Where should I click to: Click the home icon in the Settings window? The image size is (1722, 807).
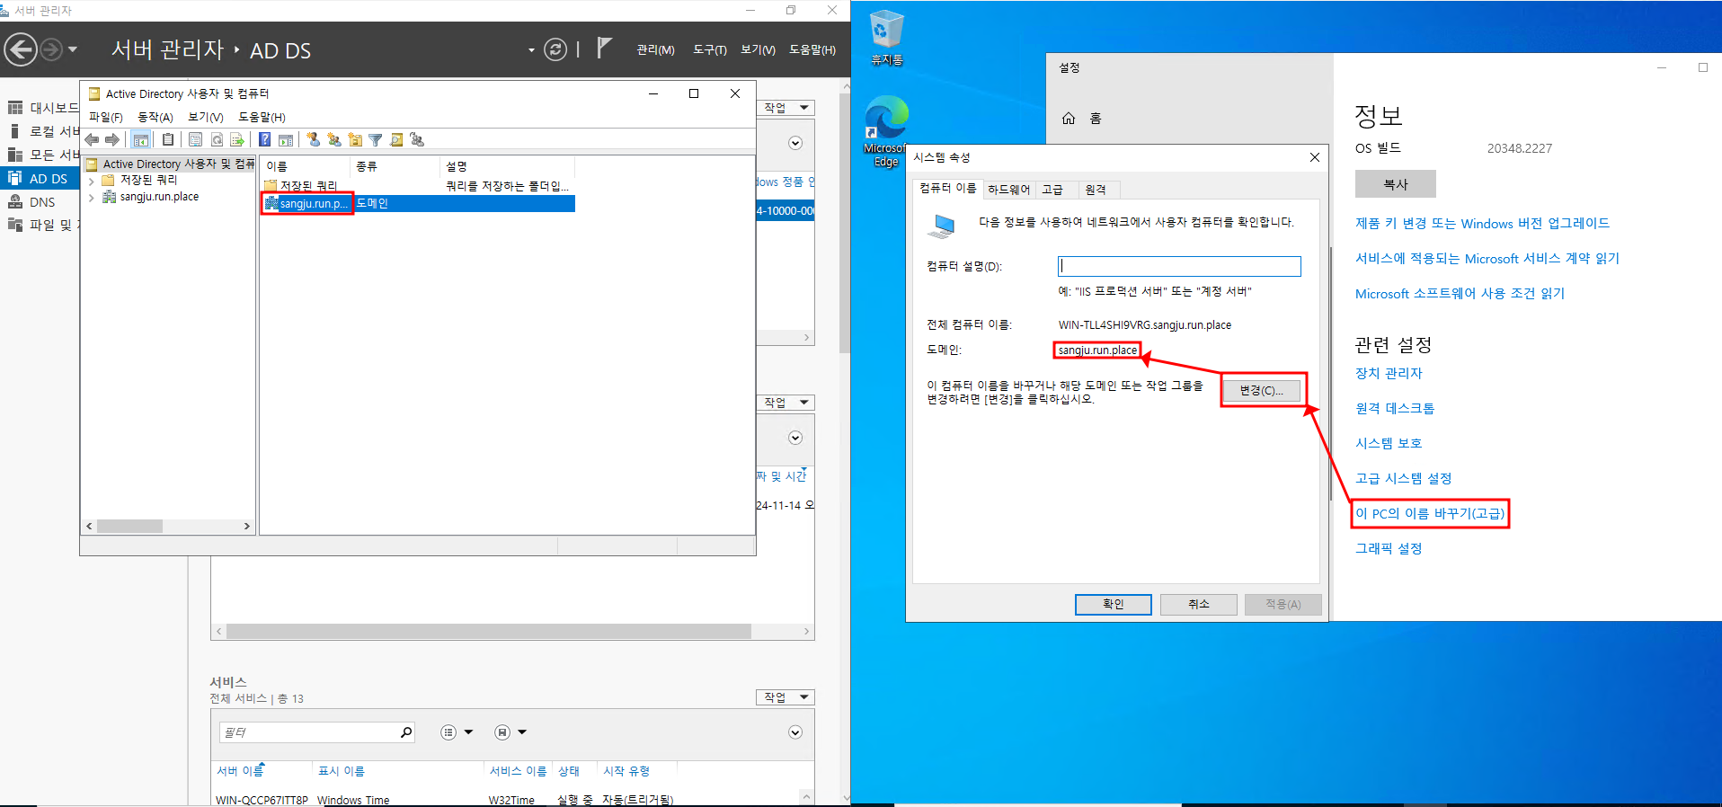pos(1069,119)
